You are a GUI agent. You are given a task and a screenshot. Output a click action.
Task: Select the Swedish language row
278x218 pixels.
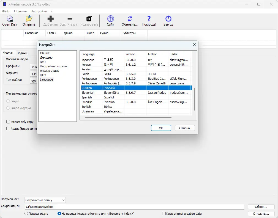136,102
